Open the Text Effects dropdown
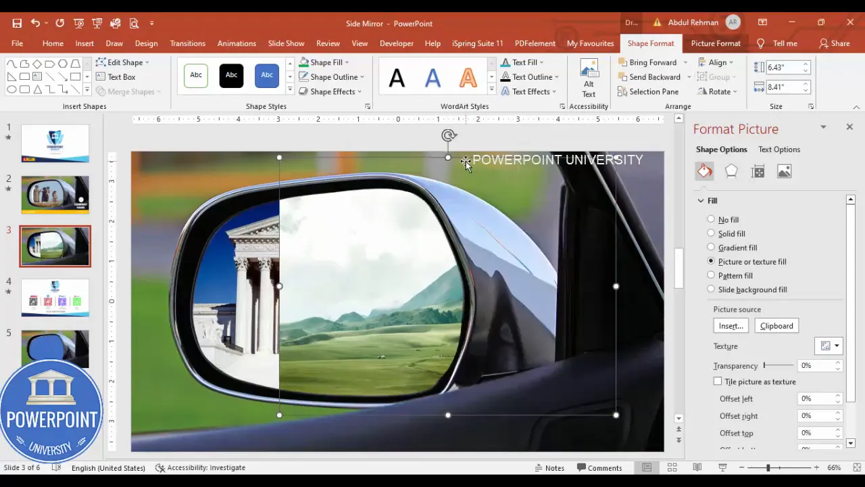 (554, 91)
